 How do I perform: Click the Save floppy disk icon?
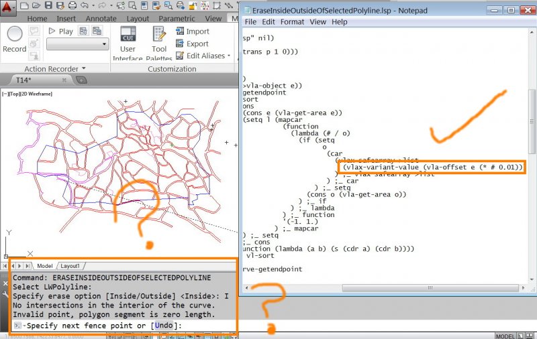click(x=48, y=5)
